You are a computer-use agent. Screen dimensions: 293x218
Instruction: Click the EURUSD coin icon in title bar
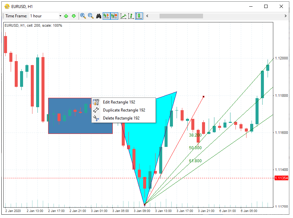[x=6, y=6]
